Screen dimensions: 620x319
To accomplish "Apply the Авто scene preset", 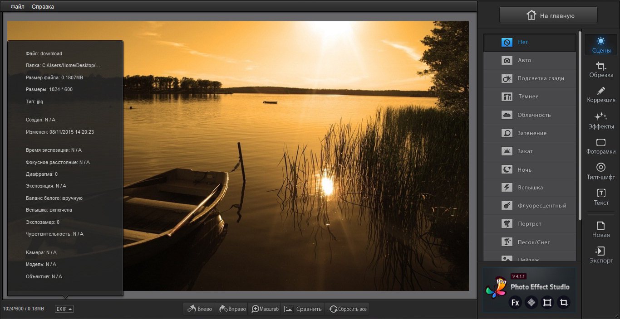I will (530, 60).
